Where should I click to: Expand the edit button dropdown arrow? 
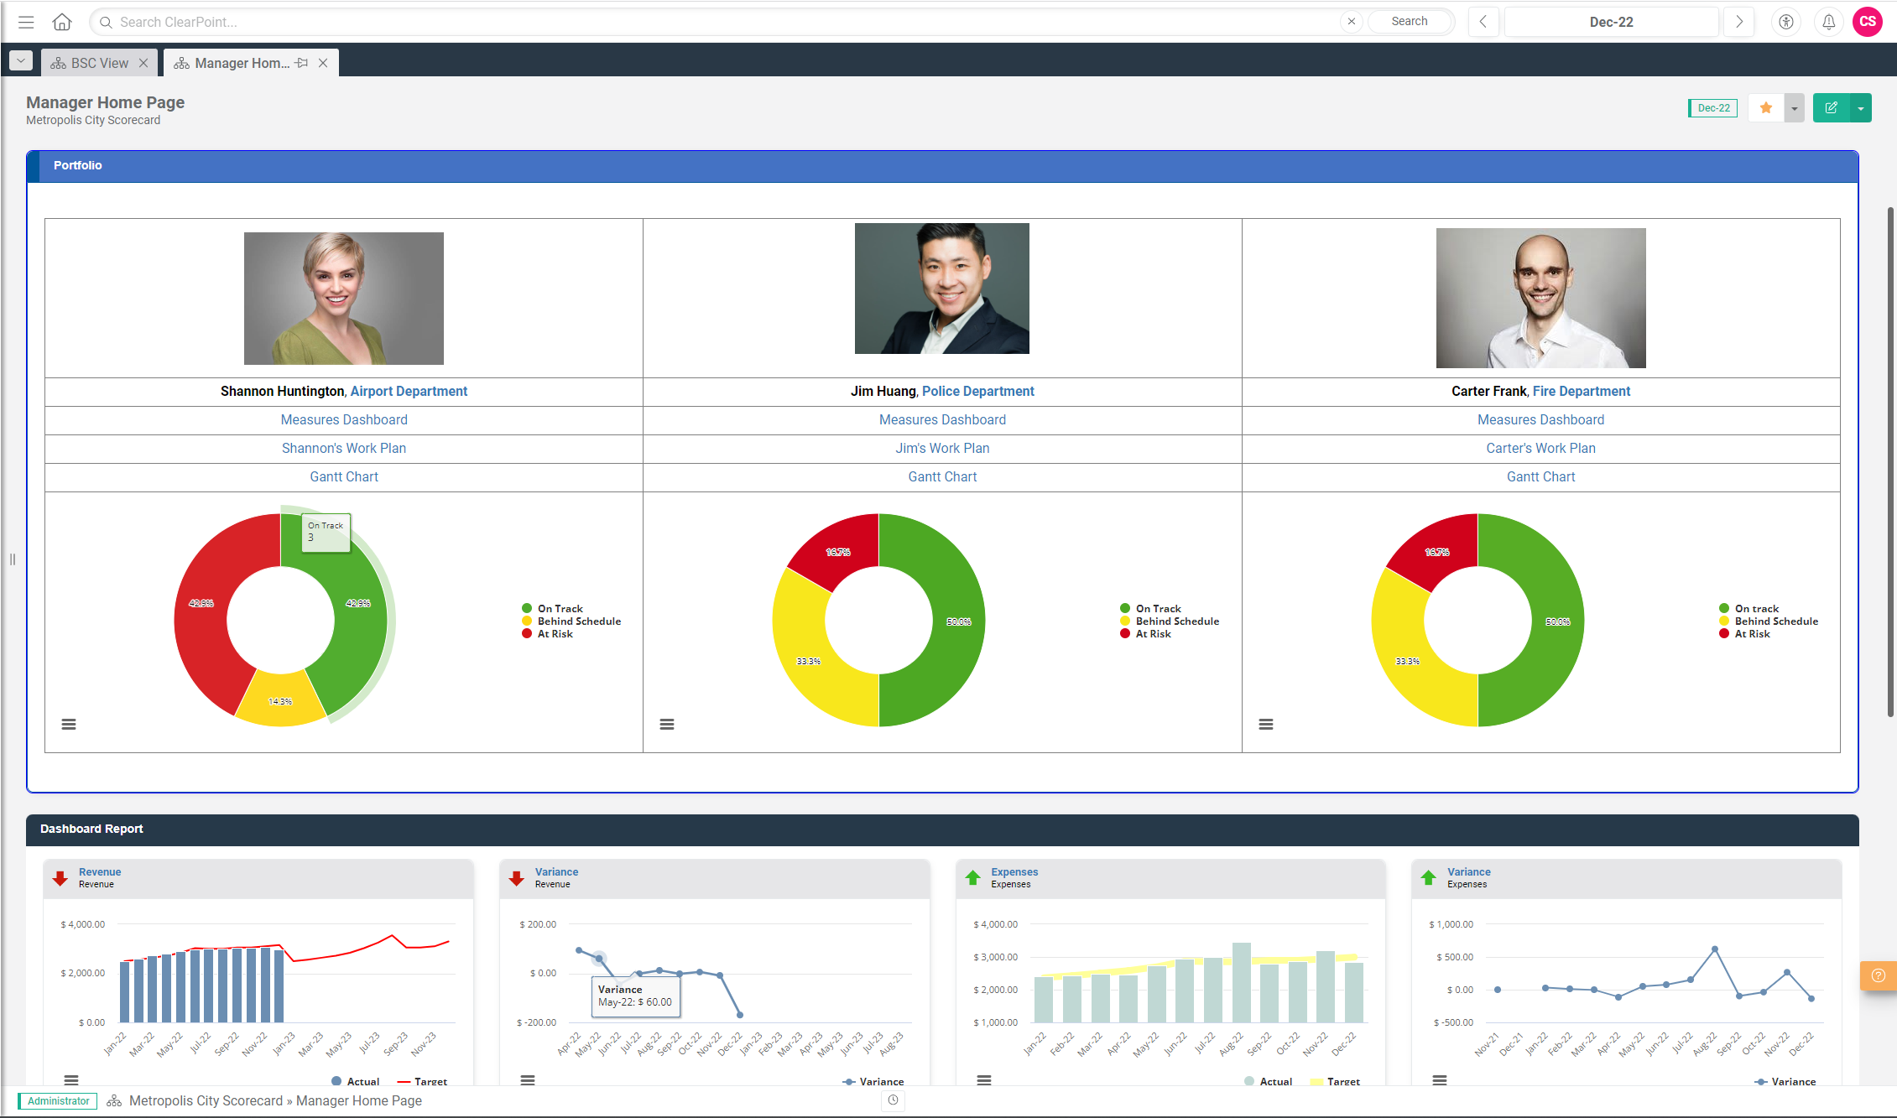coord(1860,107)
